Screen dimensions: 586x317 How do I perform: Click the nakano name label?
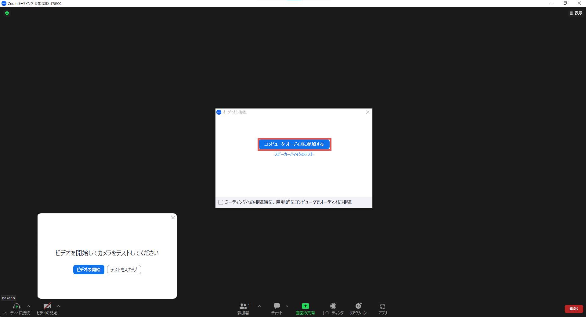click(x=9, y=298)
